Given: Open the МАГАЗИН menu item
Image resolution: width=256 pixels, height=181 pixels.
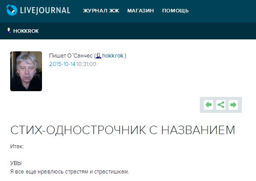Looking at the screenshot, I should click(x=141, y=11).
